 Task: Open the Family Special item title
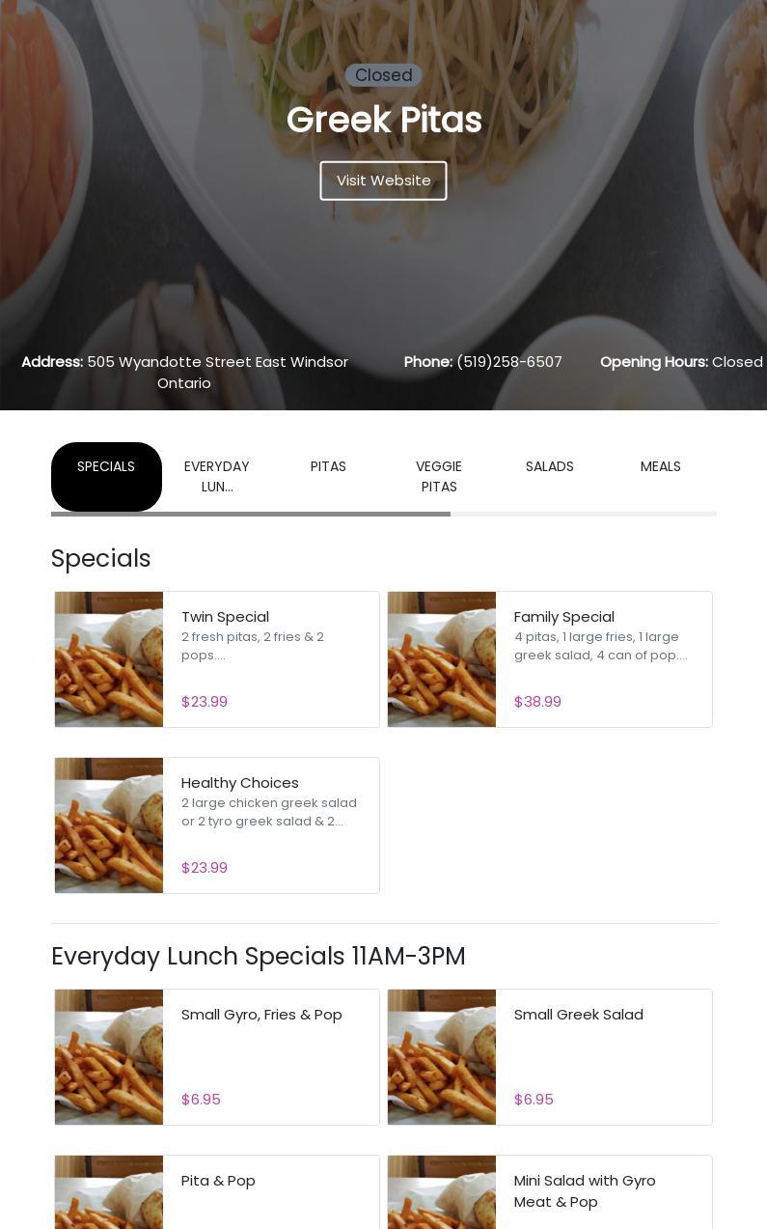point(564,617)
